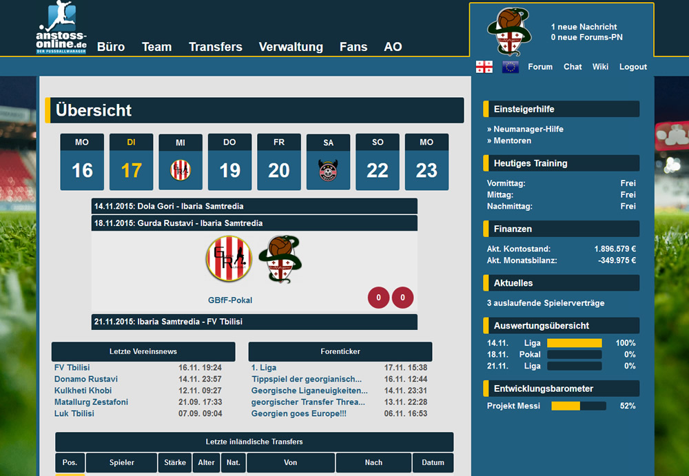Image resolution: width=689 pixels, height=476 pixels.
Task: Collapse the 18.11.2015 Gurda Rustavi match
Action: pyautogui.click(x=254, y=223)
